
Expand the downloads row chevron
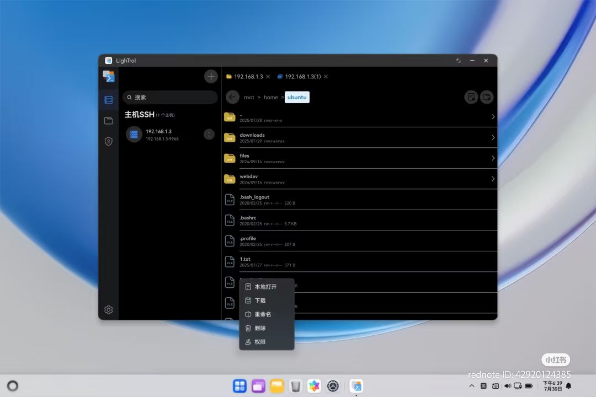pos(493,137)
